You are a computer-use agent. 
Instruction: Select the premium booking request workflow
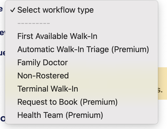(x=67, y=102)
